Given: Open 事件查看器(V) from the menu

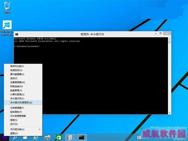Looking at the screenshot, I should pyautogui.click(x=23, y=74).
